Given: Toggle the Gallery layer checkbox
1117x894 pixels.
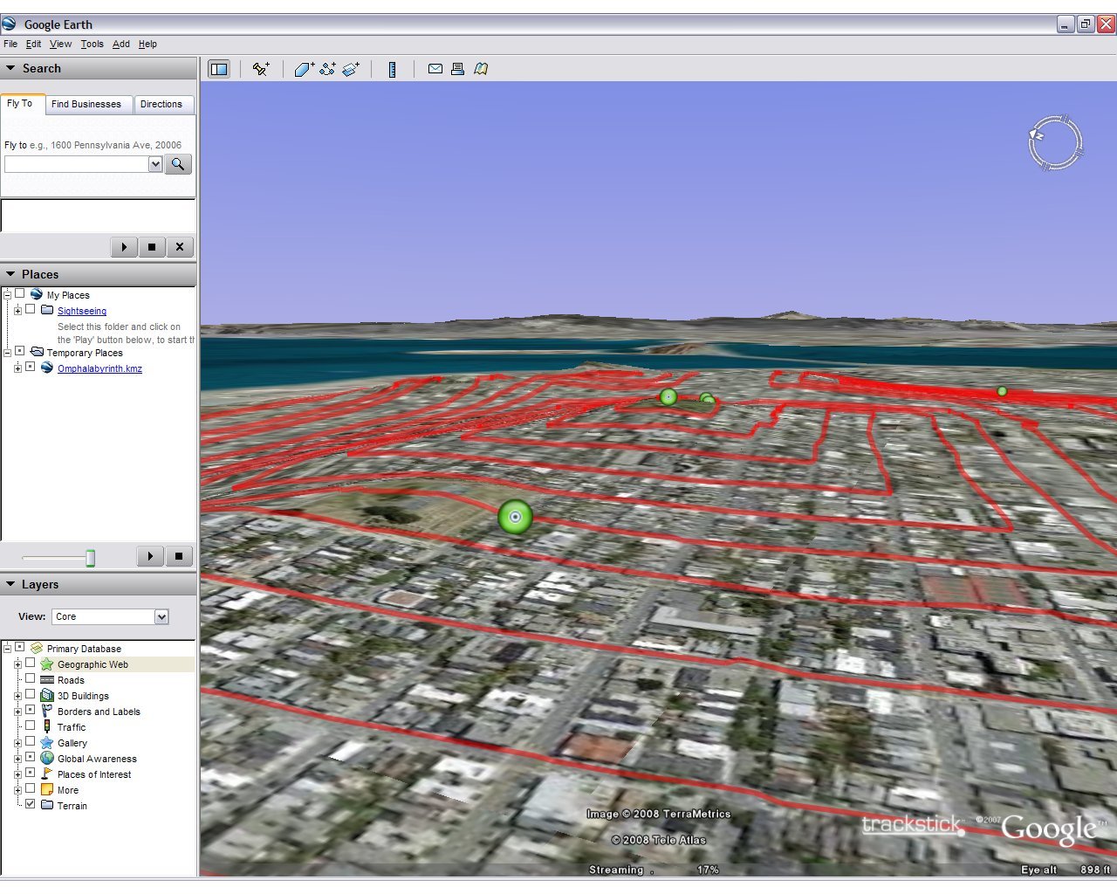Looking at the screenshot, I should (30, 742).
